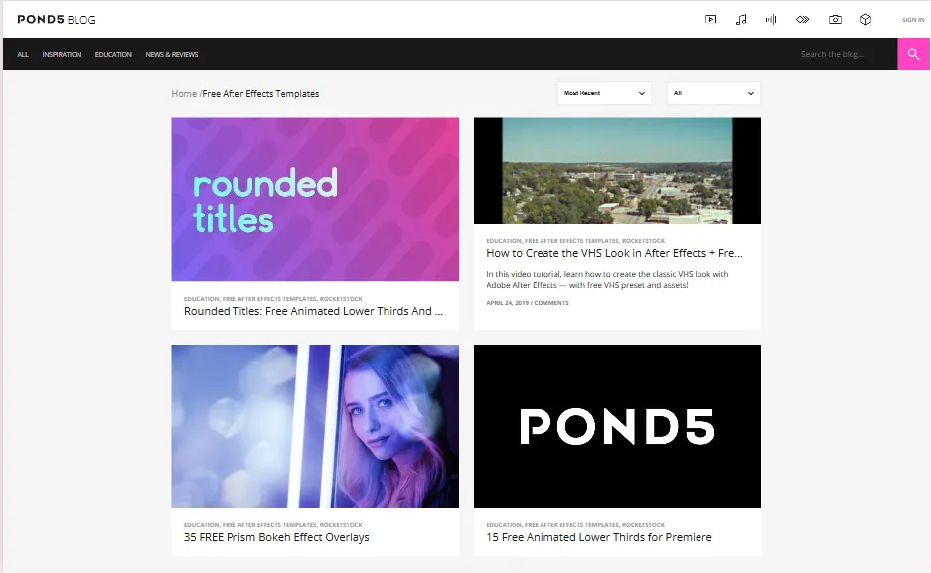931x573 pixels.
Task: Open the Prism Bokeh Overlays thumbnail
Action: pos(315,426)
